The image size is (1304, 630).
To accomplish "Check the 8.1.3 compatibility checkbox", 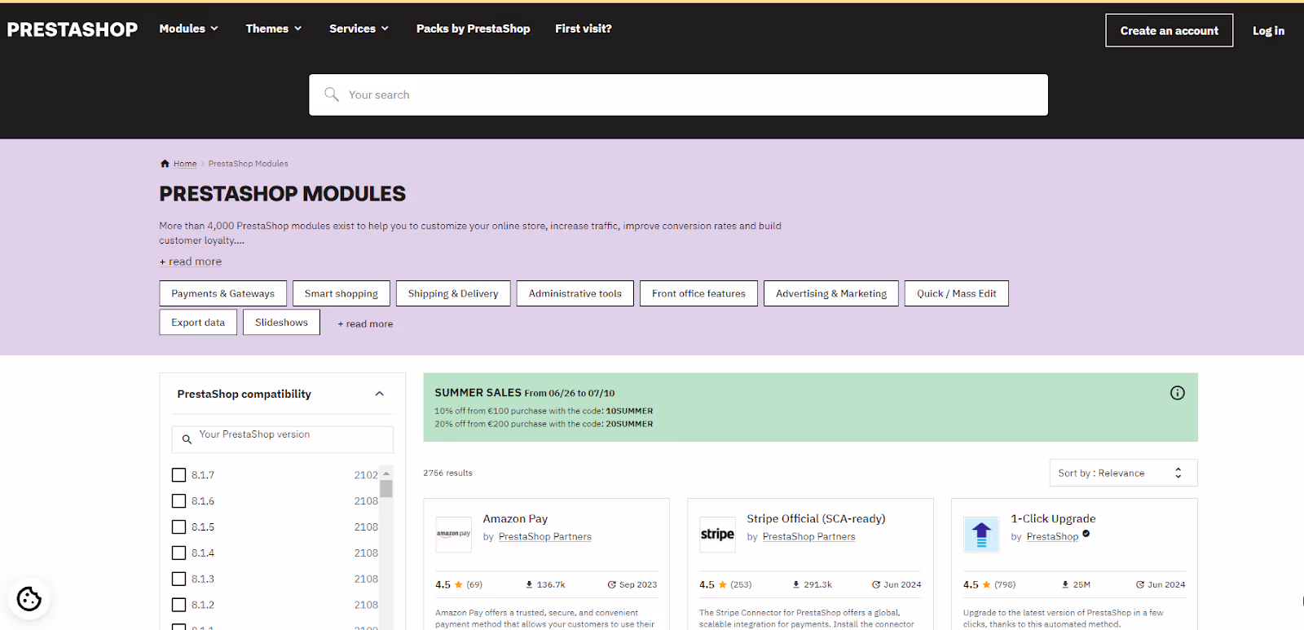I will (x=179, y=579).
